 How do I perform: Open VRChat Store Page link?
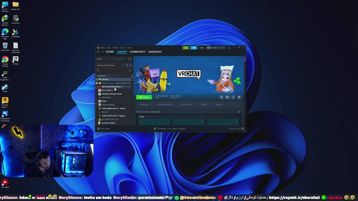[144, 104]
